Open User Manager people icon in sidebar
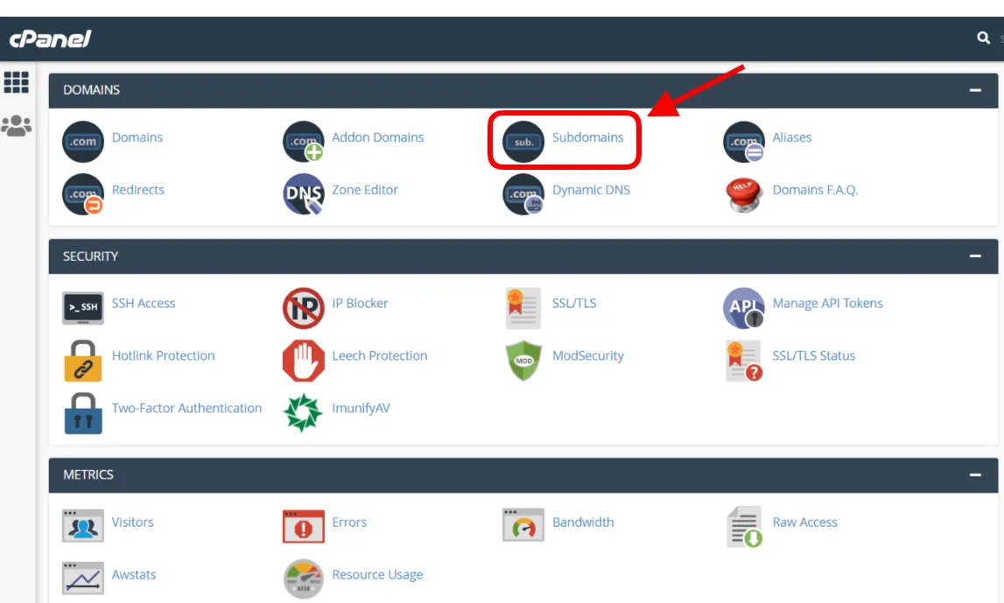This screenshot has width=1004, height=603. (16, 125)
